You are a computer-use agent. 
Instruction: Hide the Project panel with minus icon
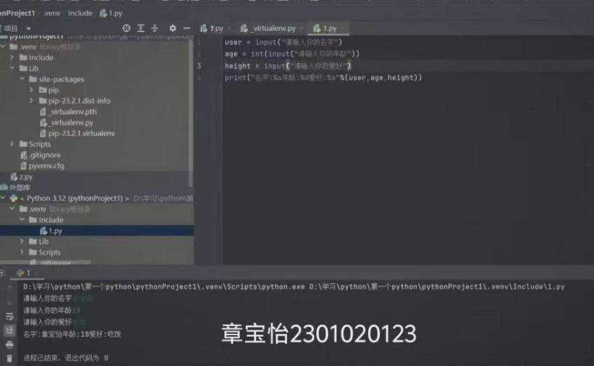[185, 29]
